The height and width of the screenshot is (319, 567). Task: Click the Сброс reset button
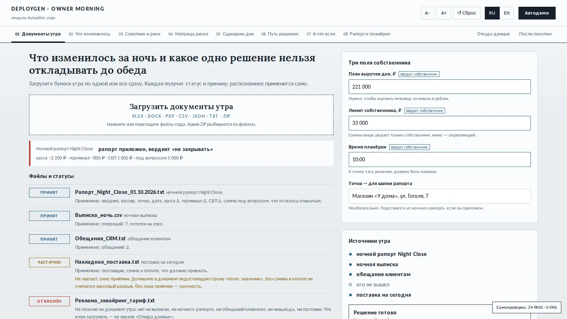[x=467, y=13]
